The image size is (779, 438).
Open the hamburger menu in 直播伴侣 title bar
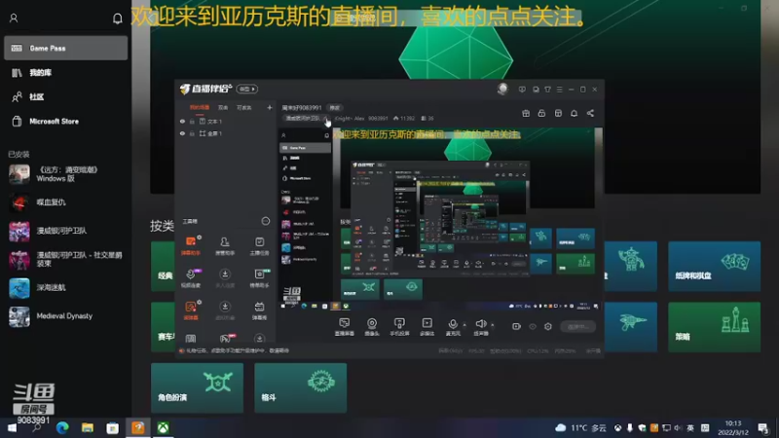click(560, 90)
